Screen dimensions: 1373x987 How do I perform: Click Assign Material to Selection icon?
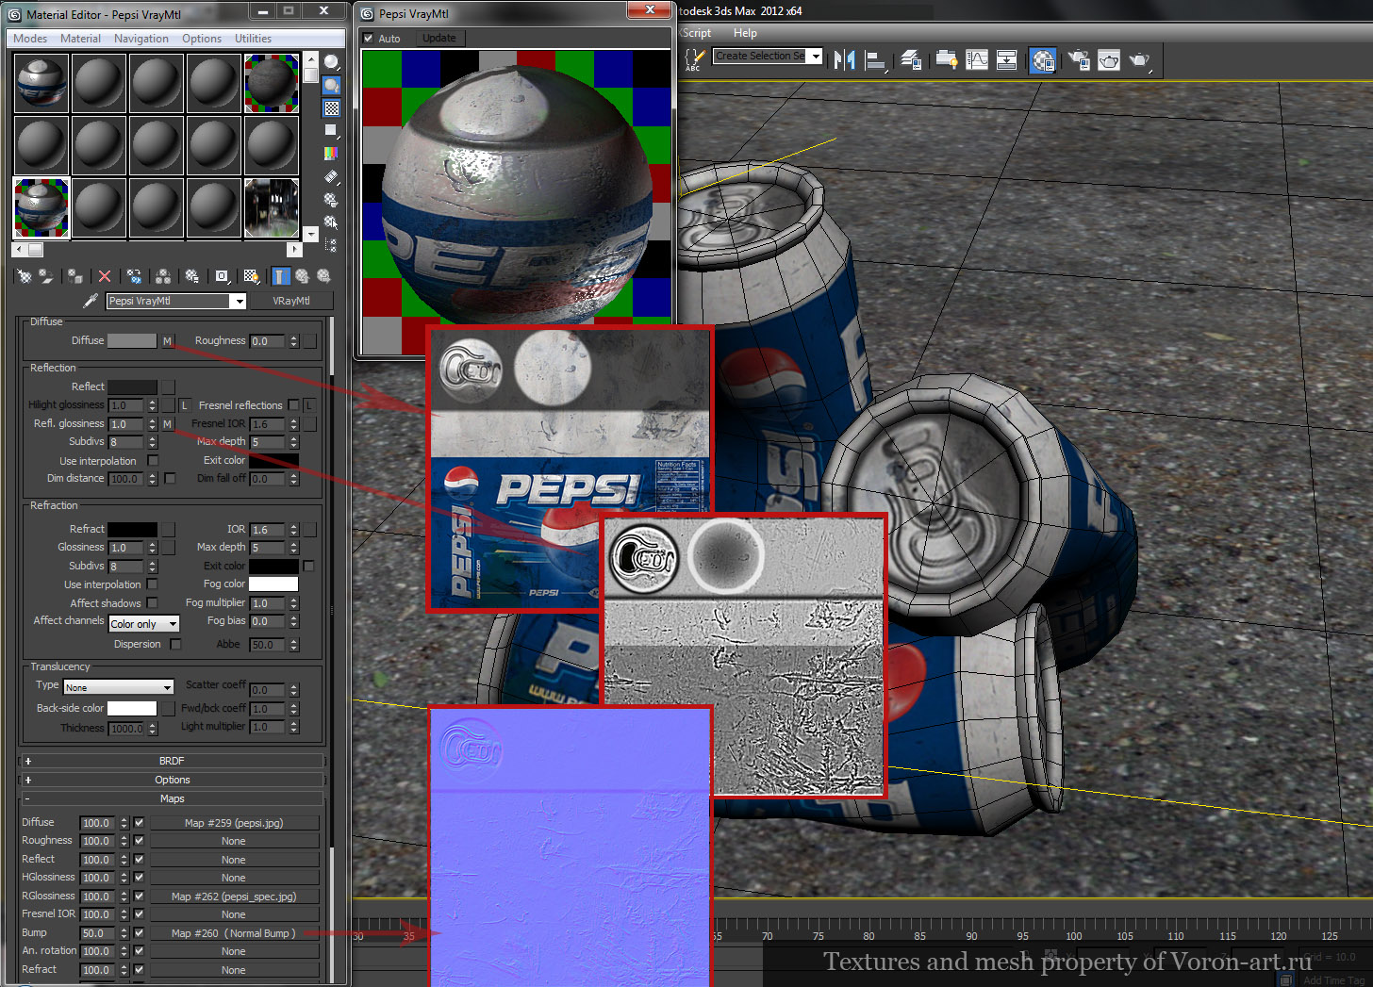[x=74, y=276]
